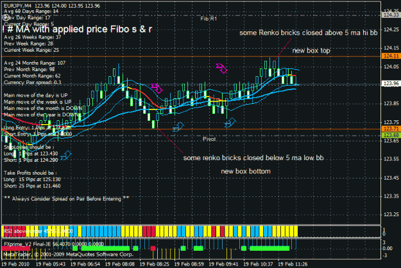401x268 pixels.
Task: Click 'Prev Month Range: 98' line
Action: coord(29,69)
